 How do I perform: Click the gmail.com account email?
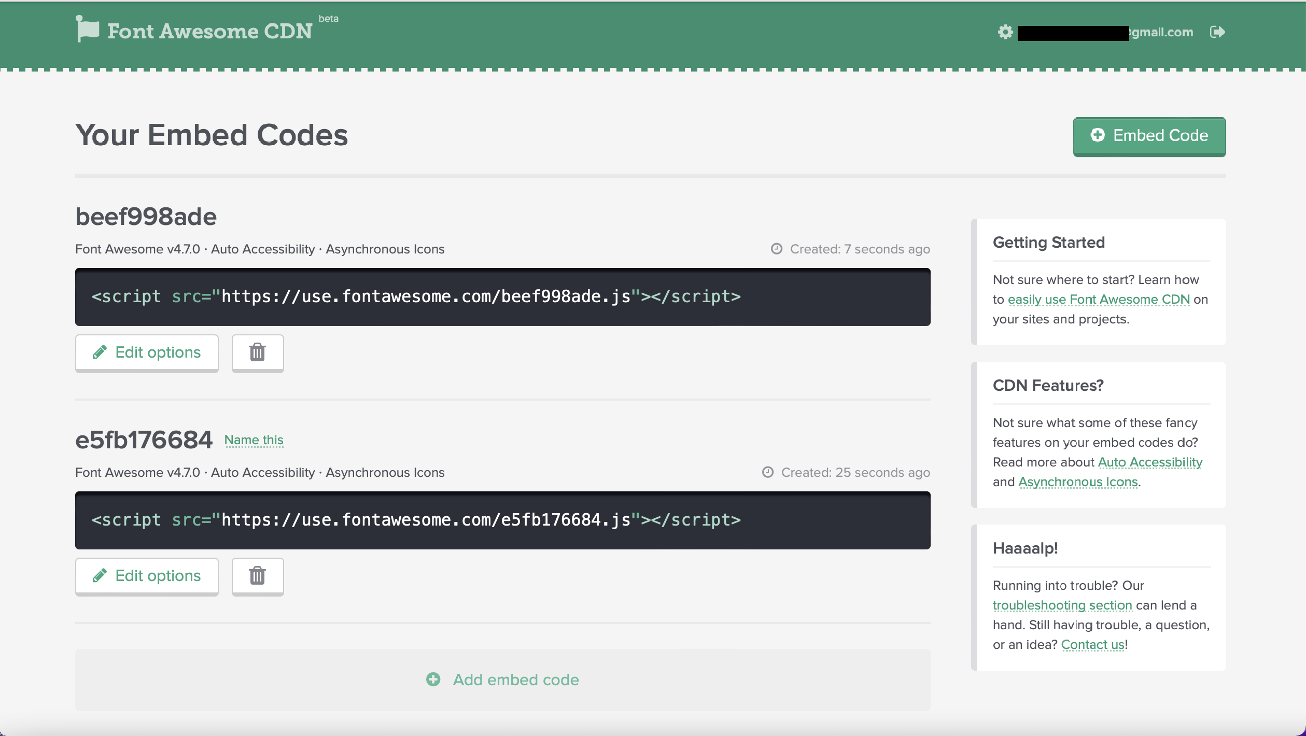click(1105, 33)
